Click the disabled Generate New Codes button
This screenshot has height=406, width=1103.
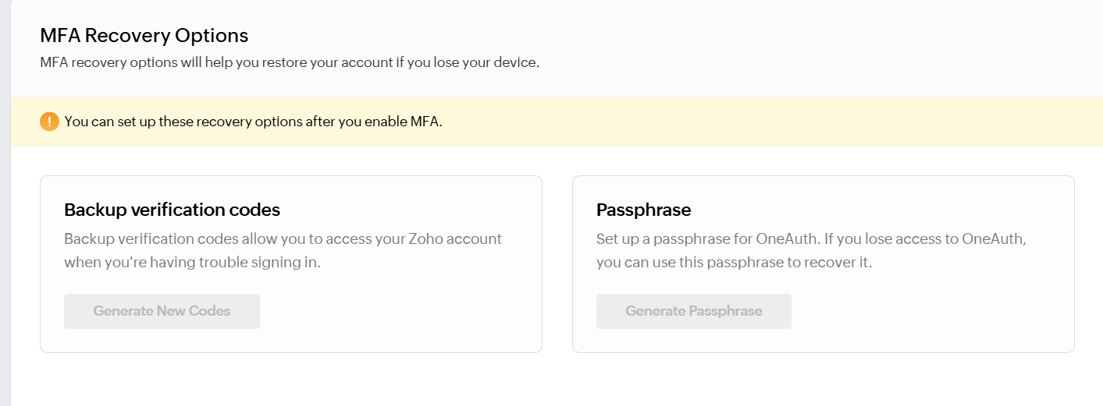coord(162,311)
